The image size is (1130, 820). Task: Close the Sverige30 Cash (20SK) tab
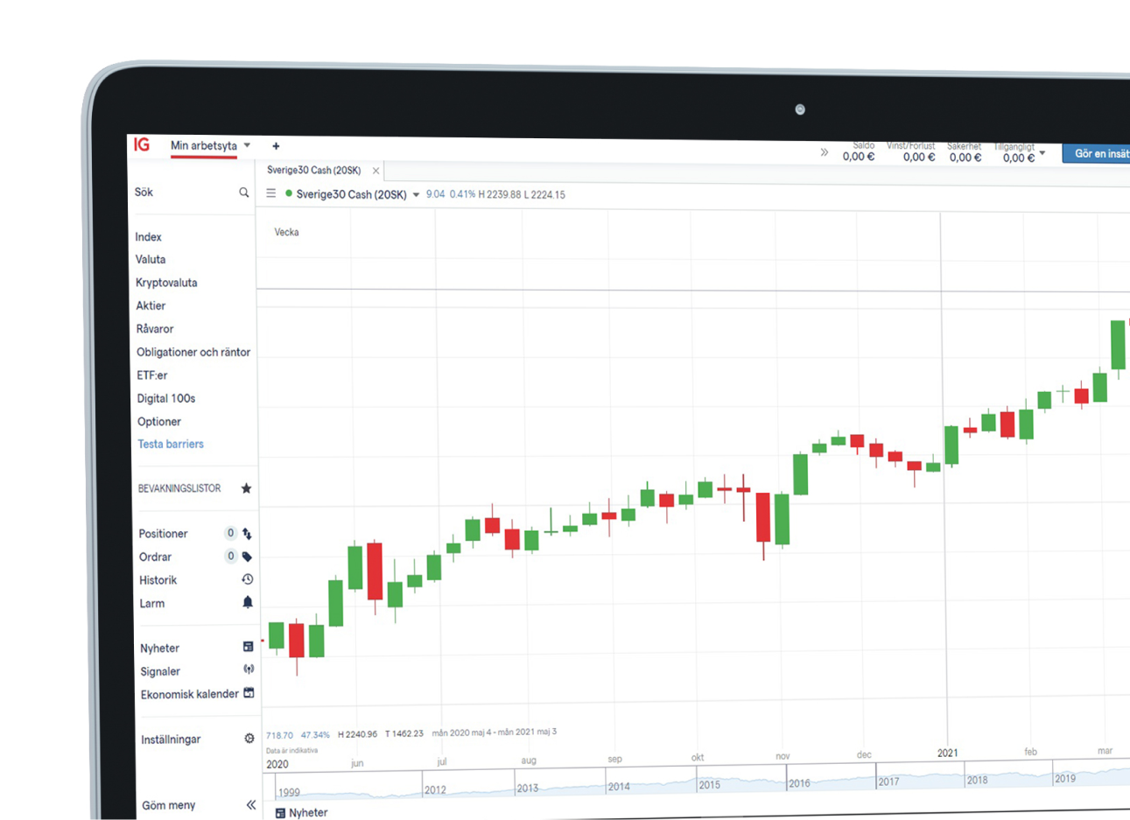[375, 172]
